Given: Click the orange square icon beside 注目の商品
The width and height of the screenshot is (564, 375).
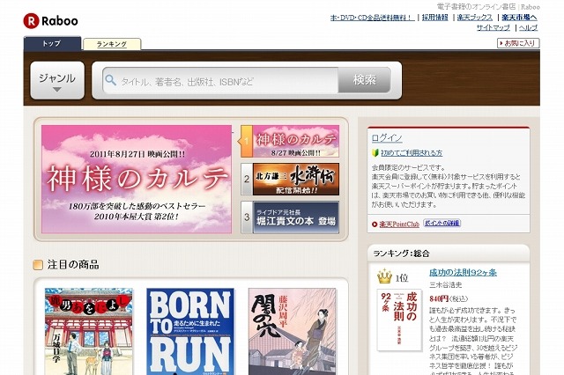Looking at the screenshot, I should (x=38, y=265).
